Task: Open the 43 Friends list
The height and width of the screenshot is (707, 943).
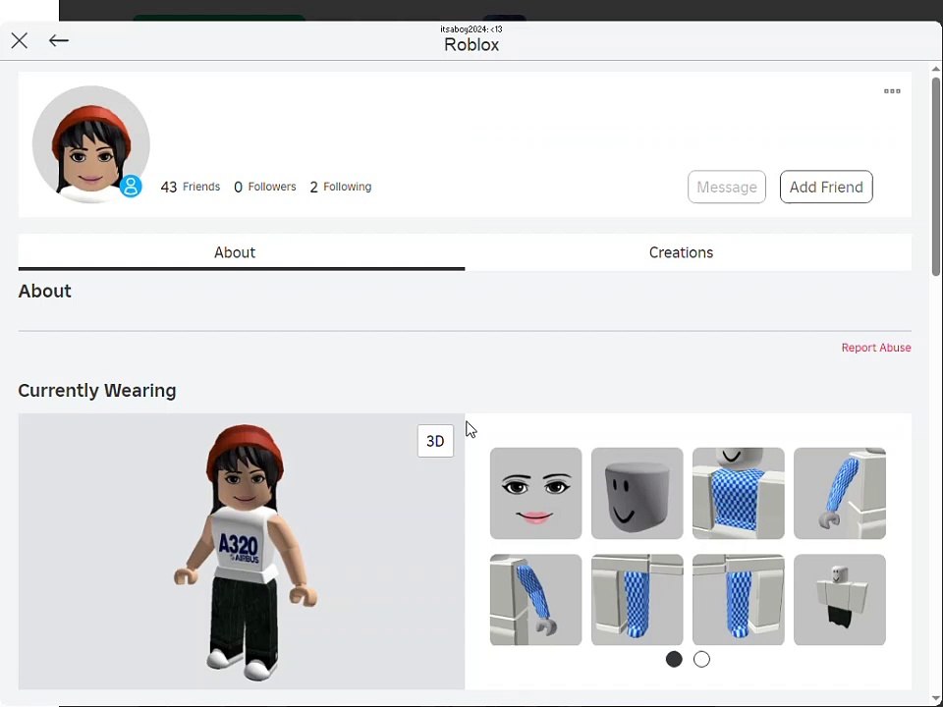Action: tap(190, 187)
